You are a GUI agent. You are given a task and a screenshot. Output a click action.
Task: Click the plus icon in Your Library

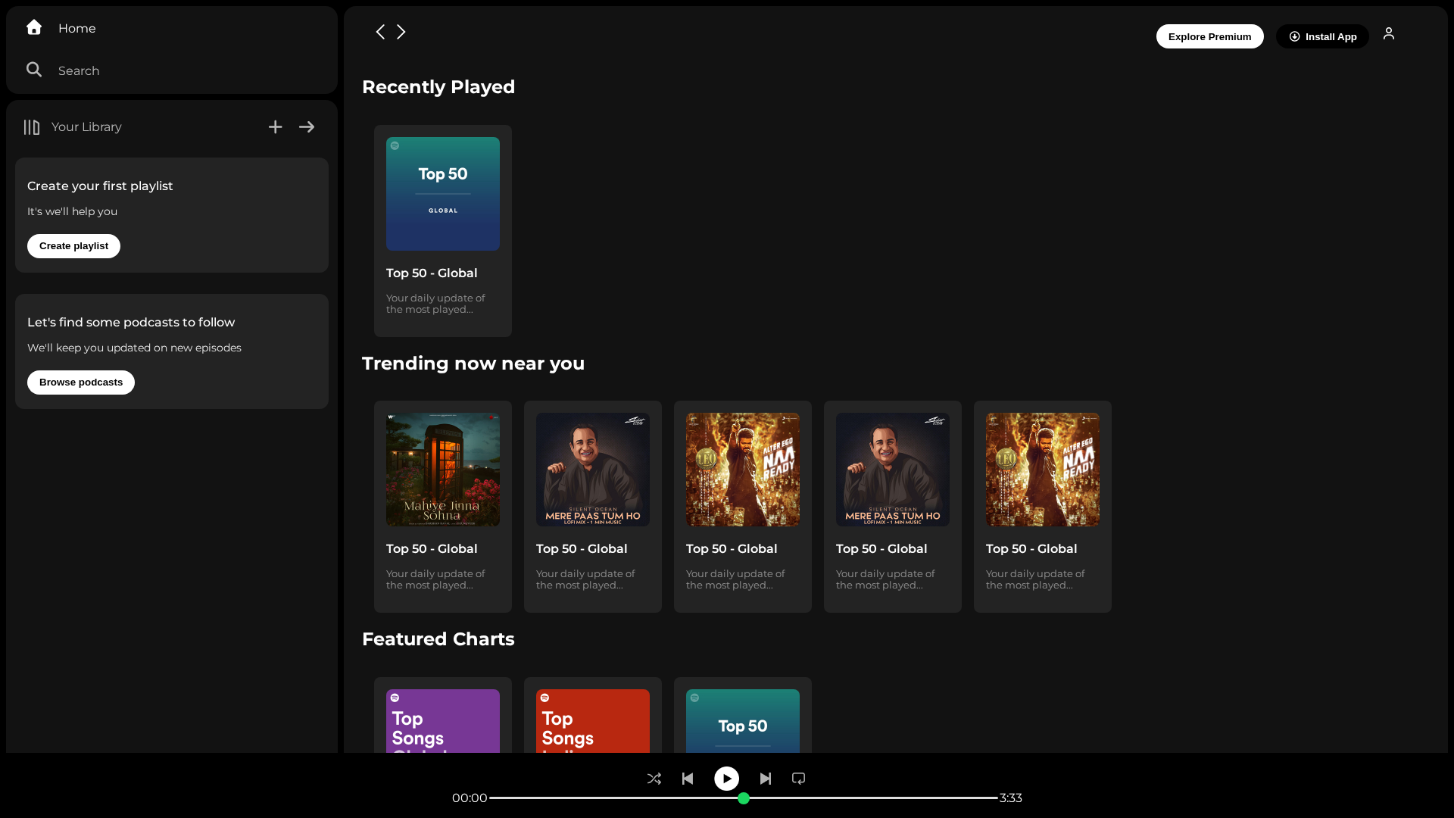tap(275, 127)
